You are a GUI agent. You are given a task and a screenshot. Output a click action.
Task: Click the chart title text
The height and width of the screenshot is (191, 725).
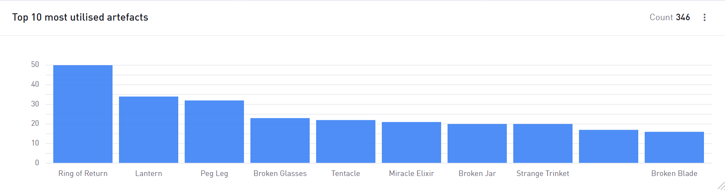[80, 17]
